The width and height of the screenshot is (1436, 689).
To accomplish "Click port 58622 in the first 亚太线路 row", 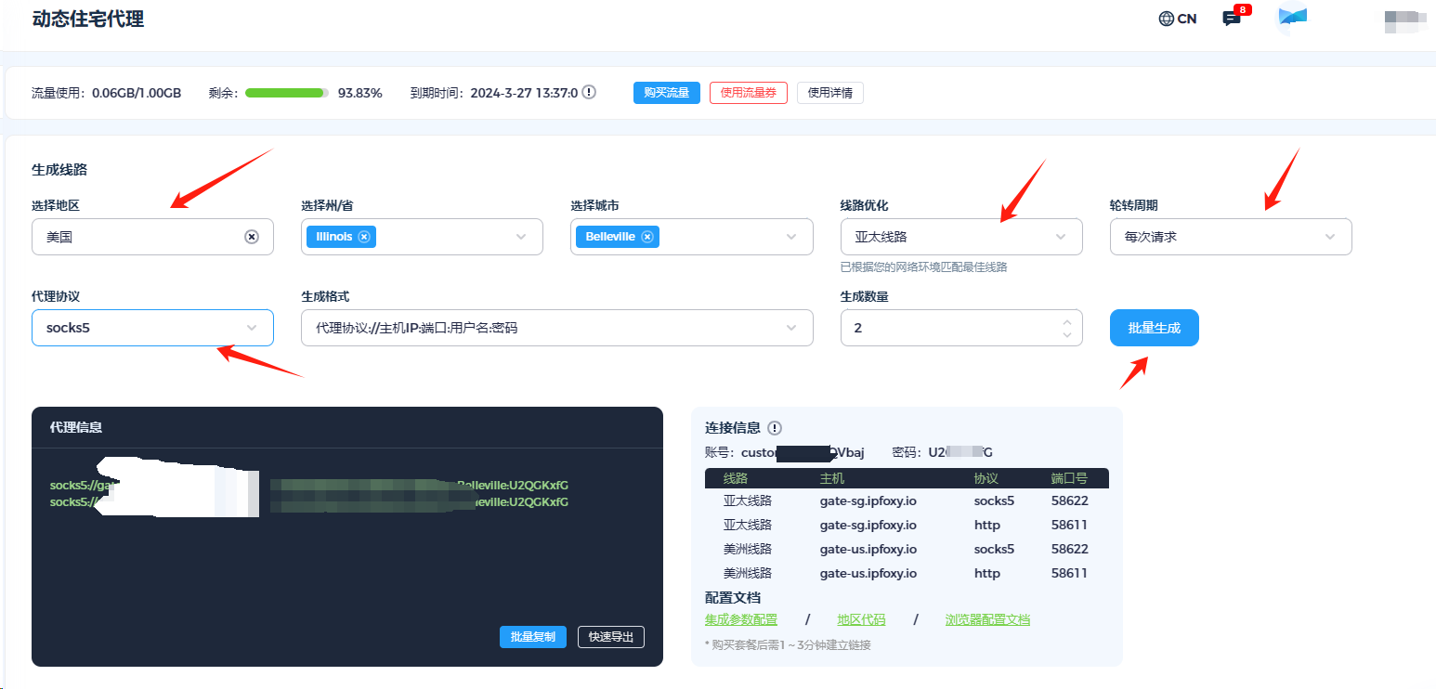I will [1069, 500].
